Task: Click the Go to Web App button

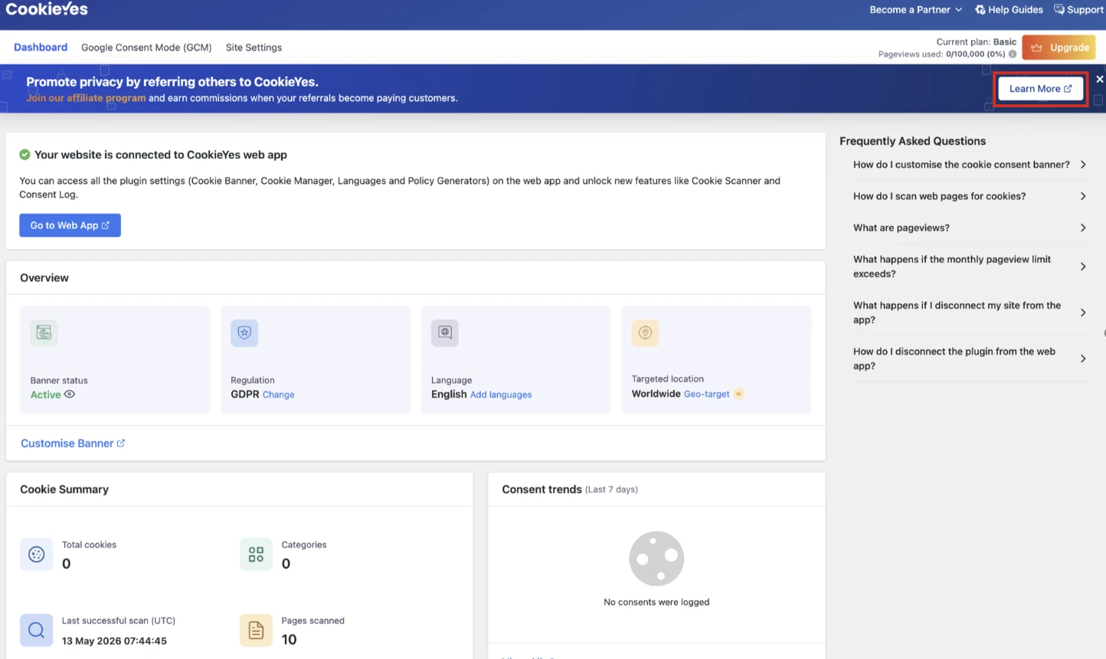Action: tap(70, 225)
